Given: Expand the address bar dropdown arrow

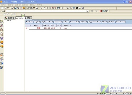Looking at the screenshot, I should 88,11.
